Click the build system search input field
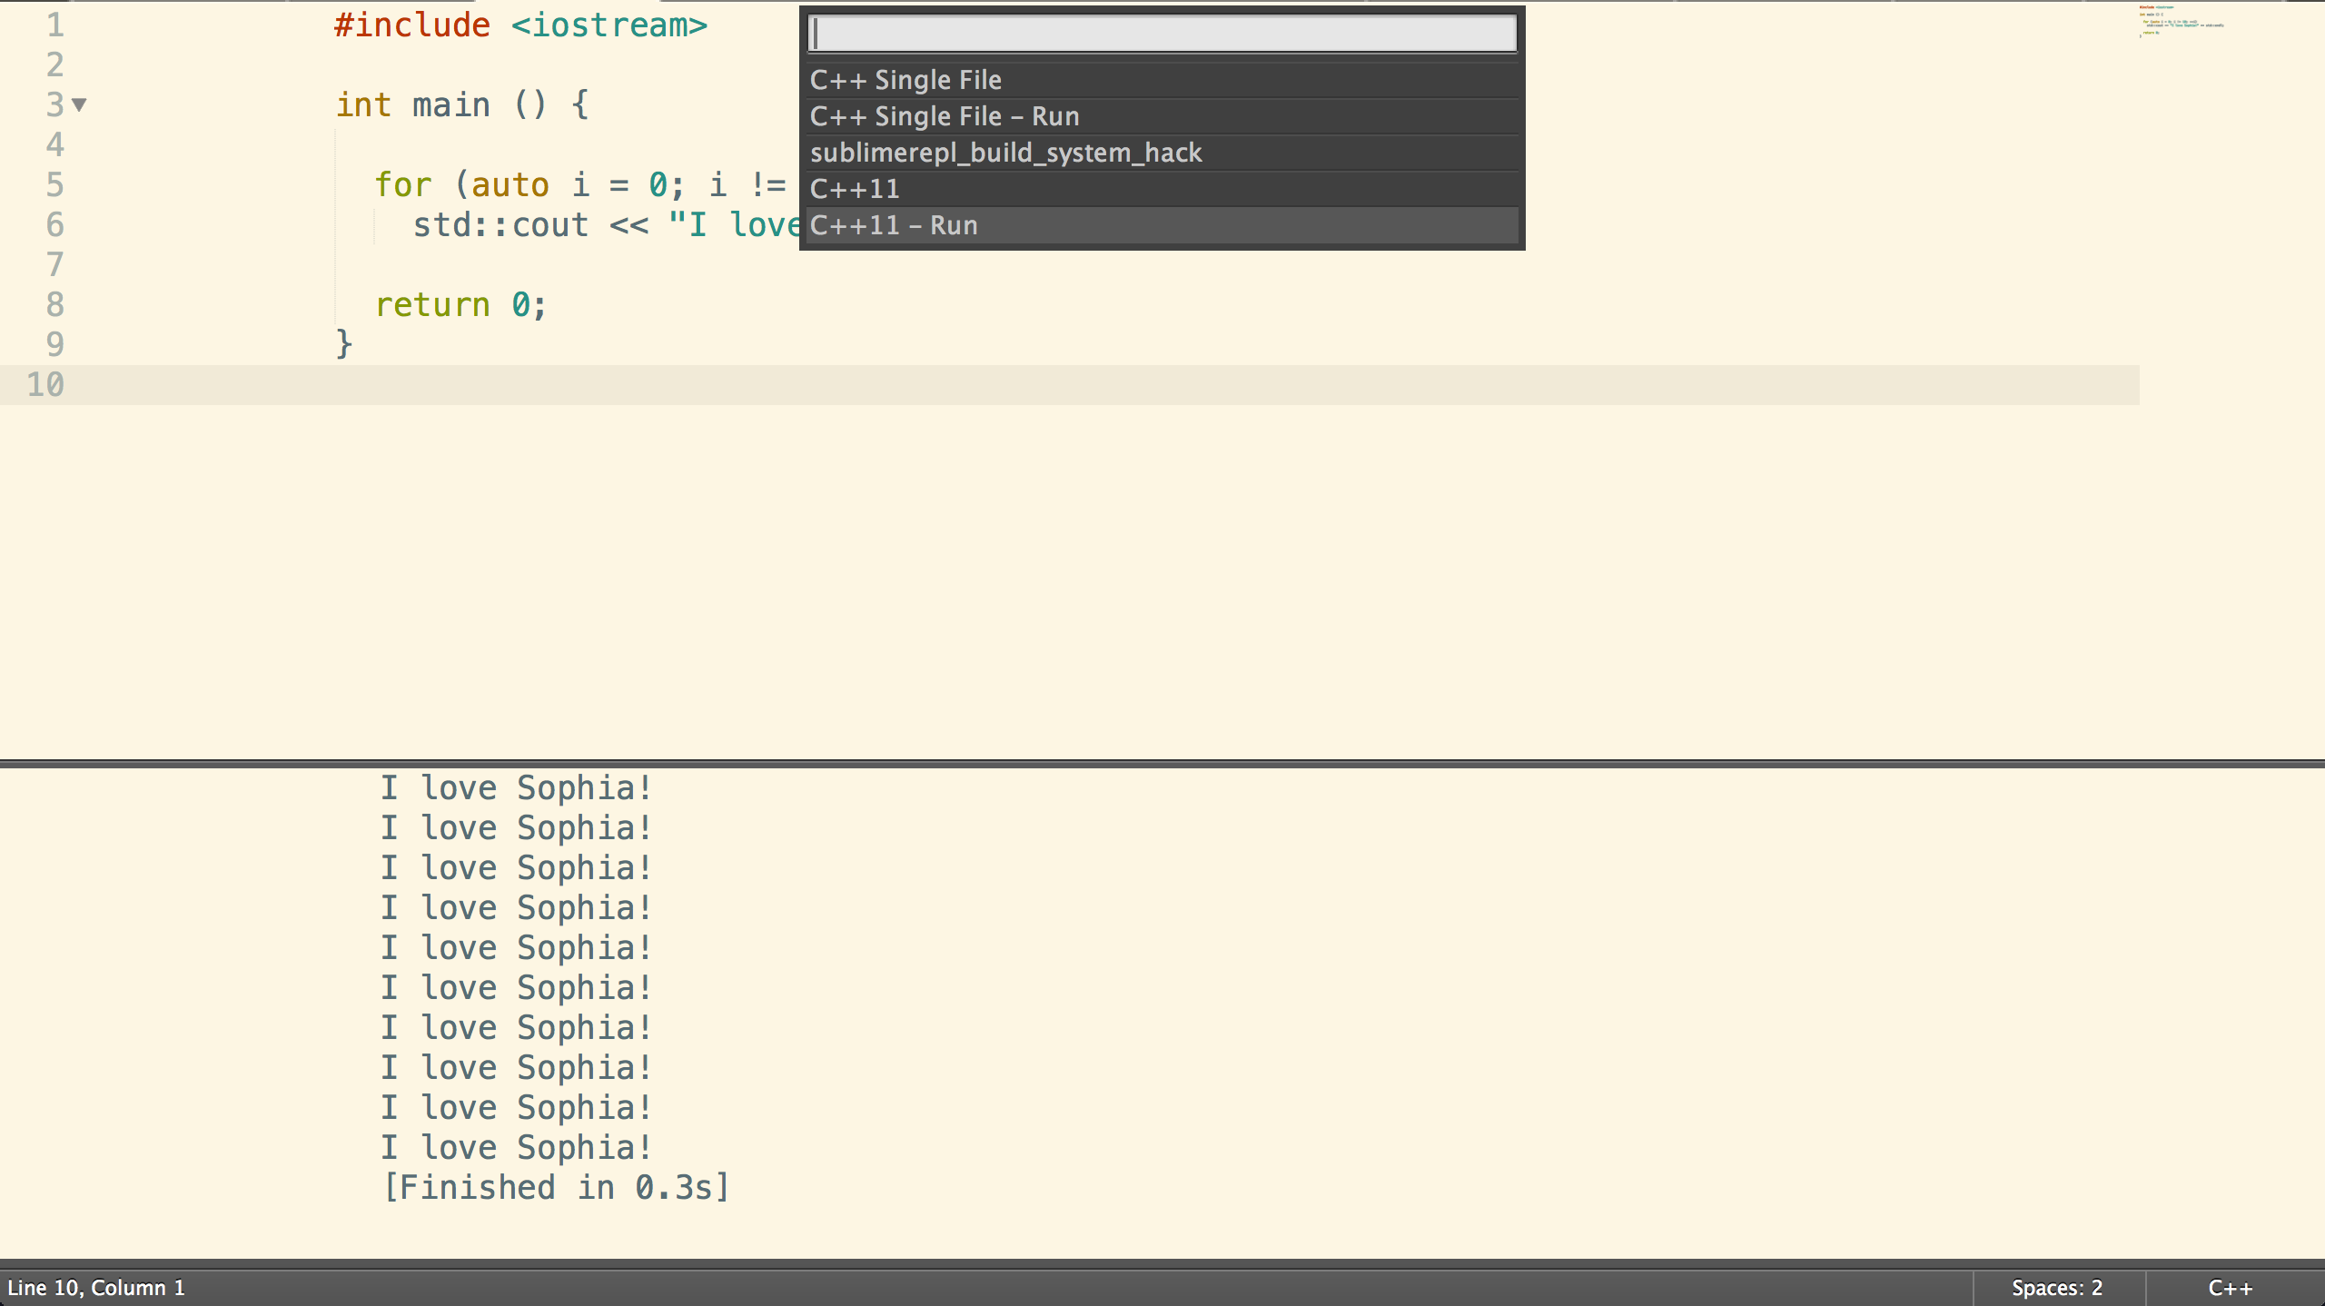The width and height of the screenshot is (2325, 1306). 1161,35
